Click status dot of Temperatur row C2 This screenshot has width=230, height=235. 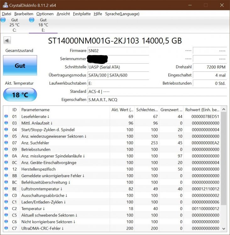6,208
